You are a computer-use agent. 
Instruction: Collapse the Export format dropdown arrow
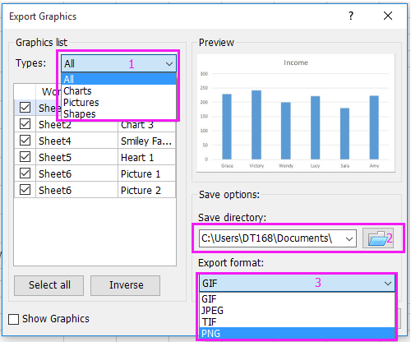[x=387, y=284]
